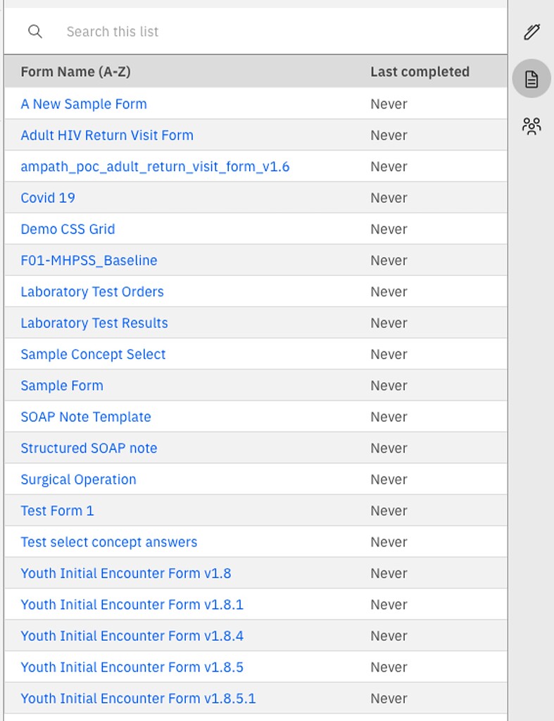
Task: Sort by Form Name (A-Z) header
Action: tap(75, 72)
